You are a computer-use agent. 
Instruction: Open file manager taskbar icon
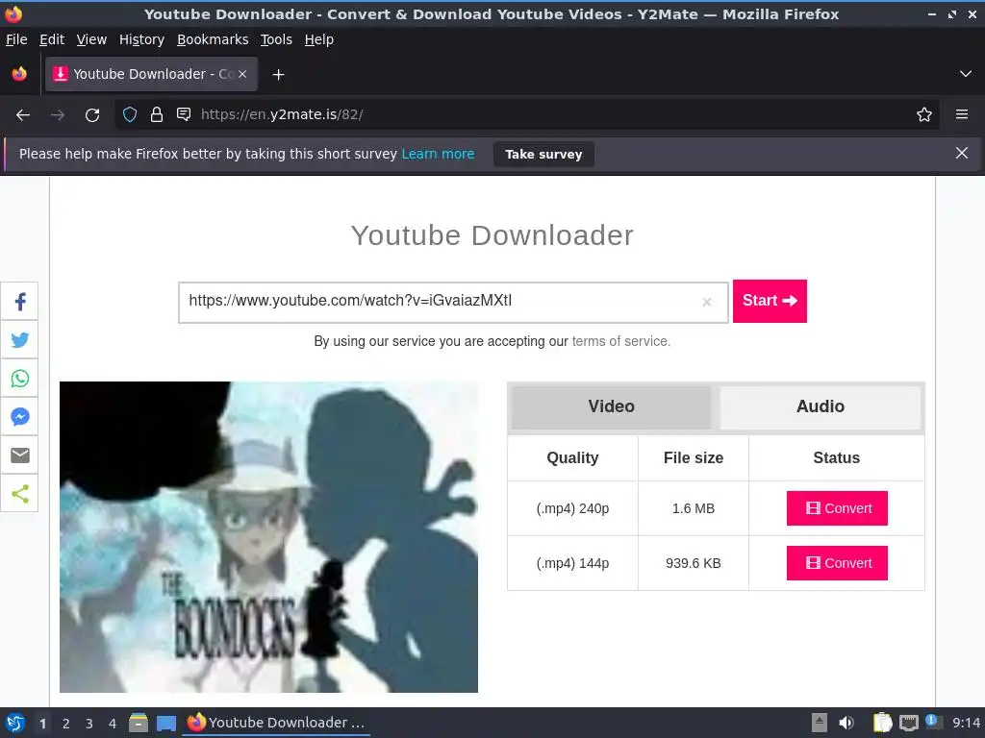[139, 723]
